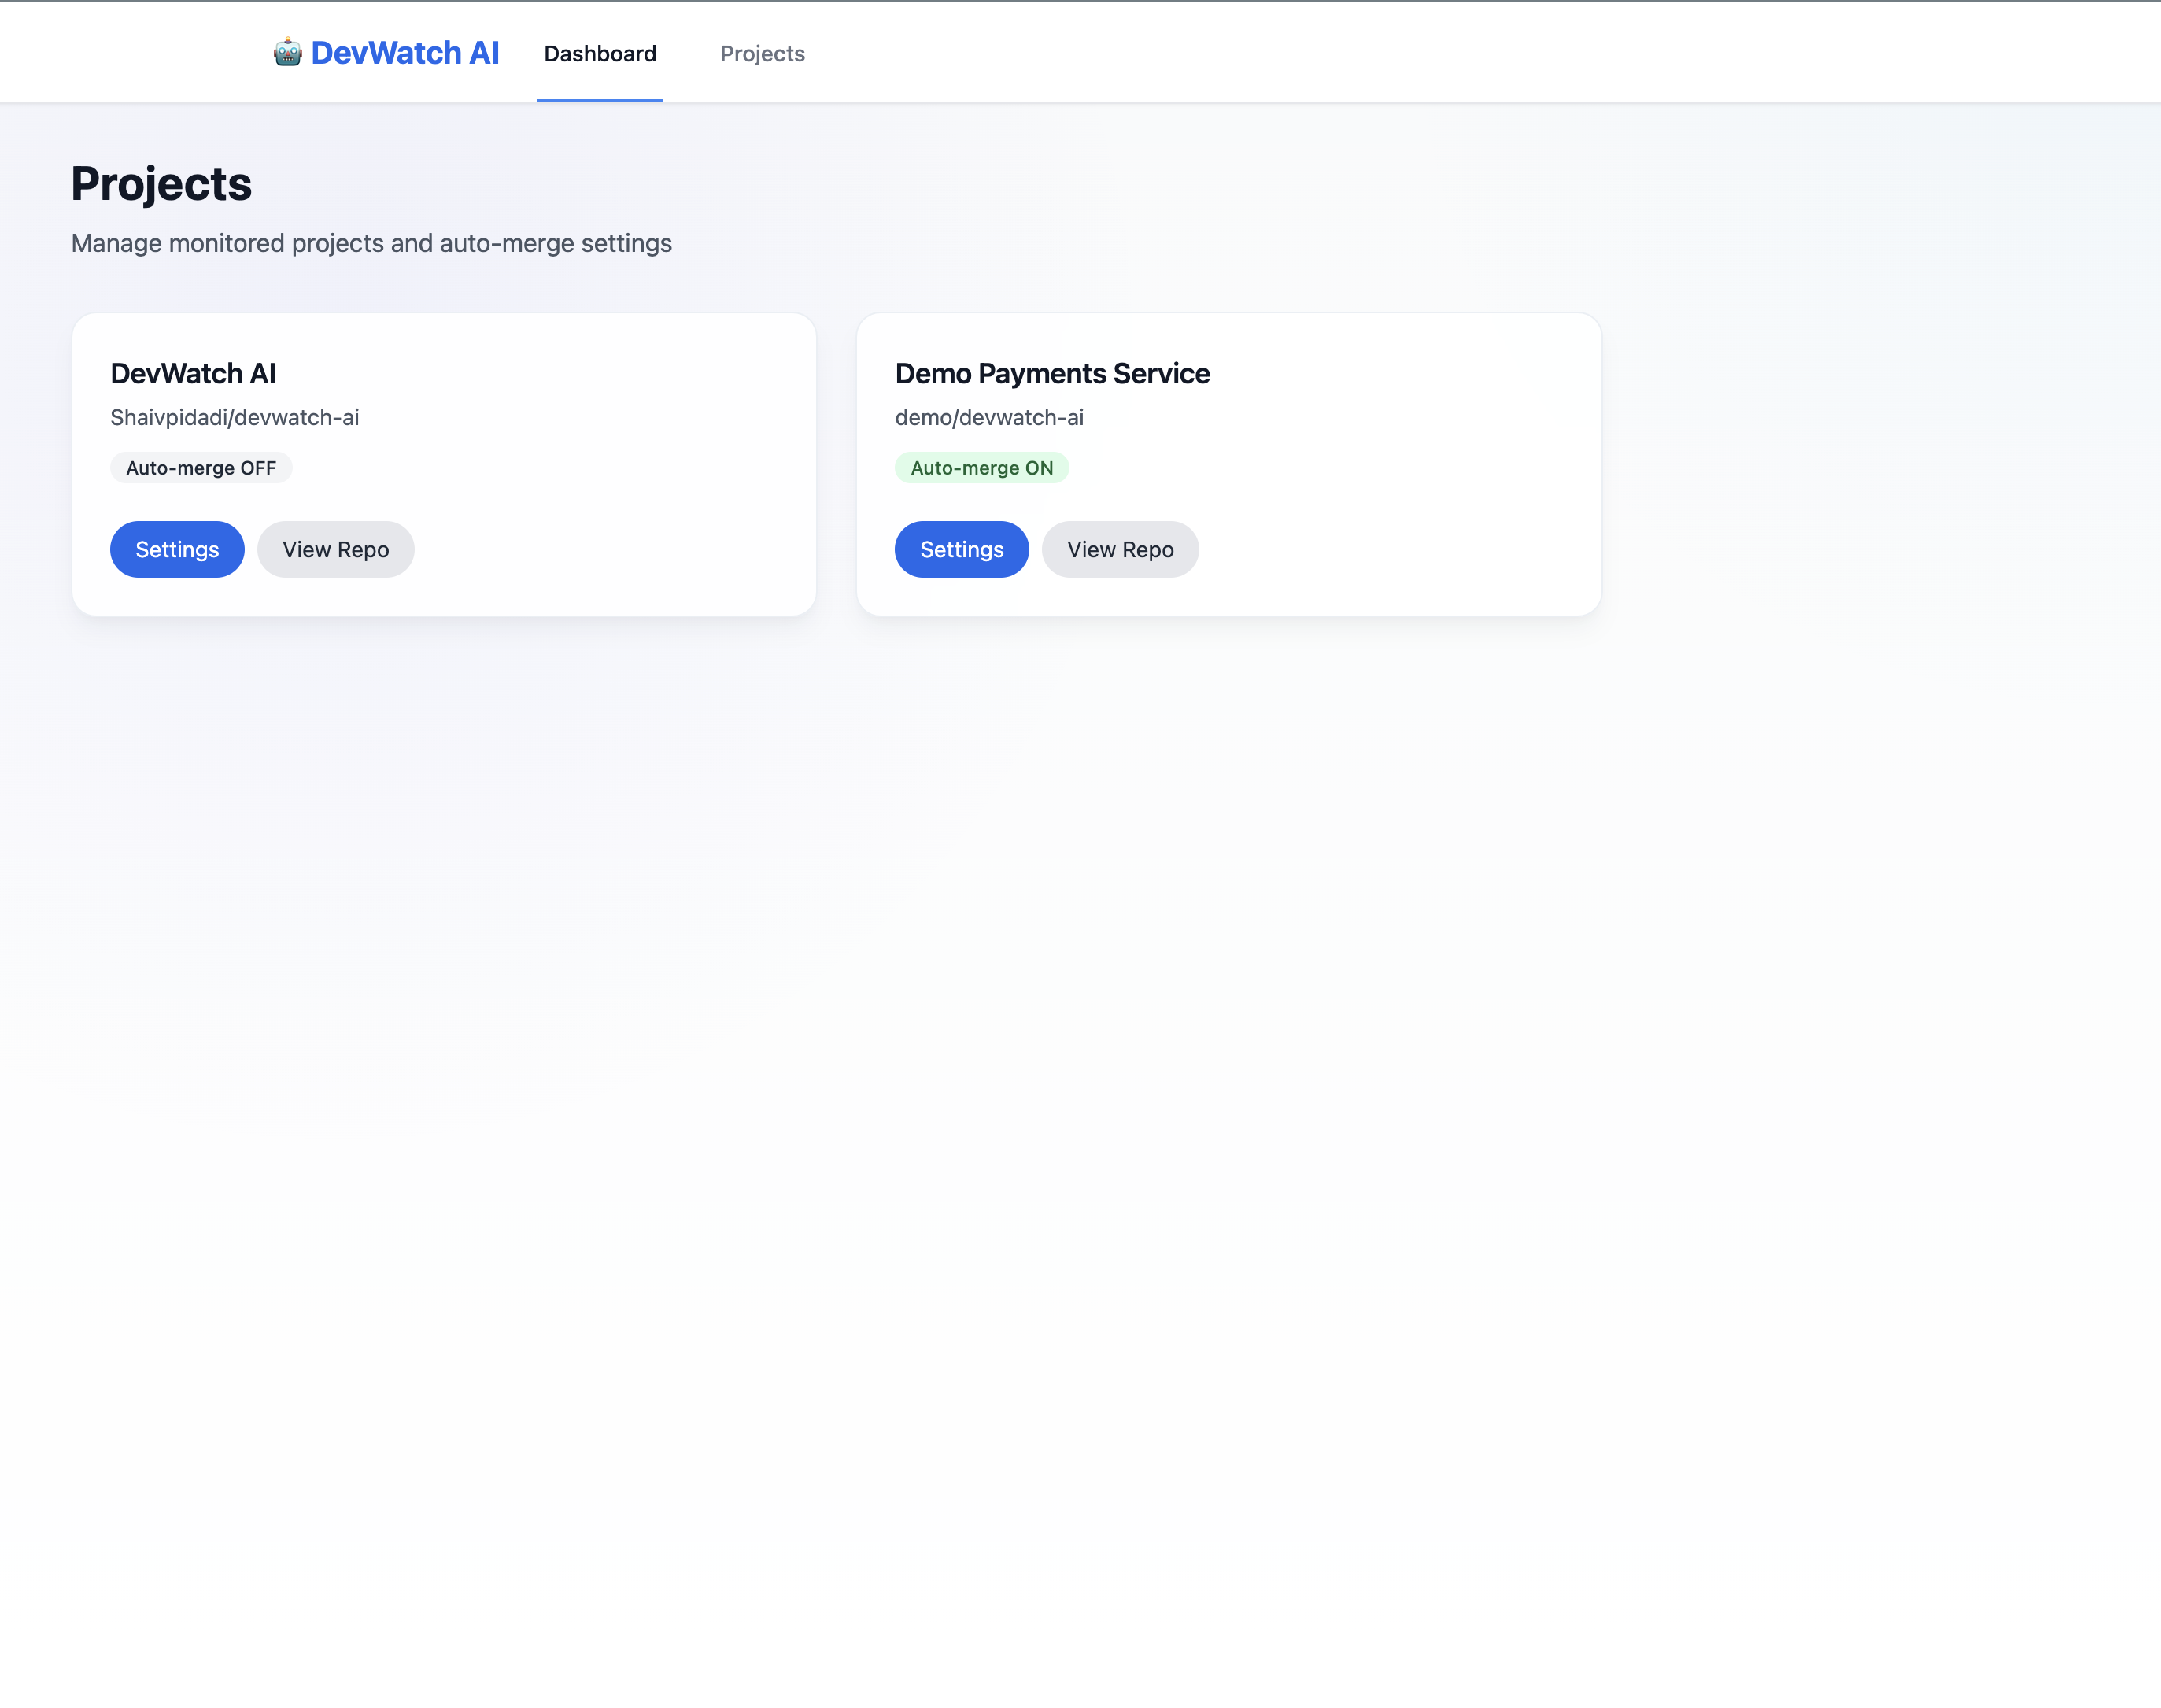Click the DevWatch AI brand name
Screen dimensions: 2161x1708
tap(404, 53)
